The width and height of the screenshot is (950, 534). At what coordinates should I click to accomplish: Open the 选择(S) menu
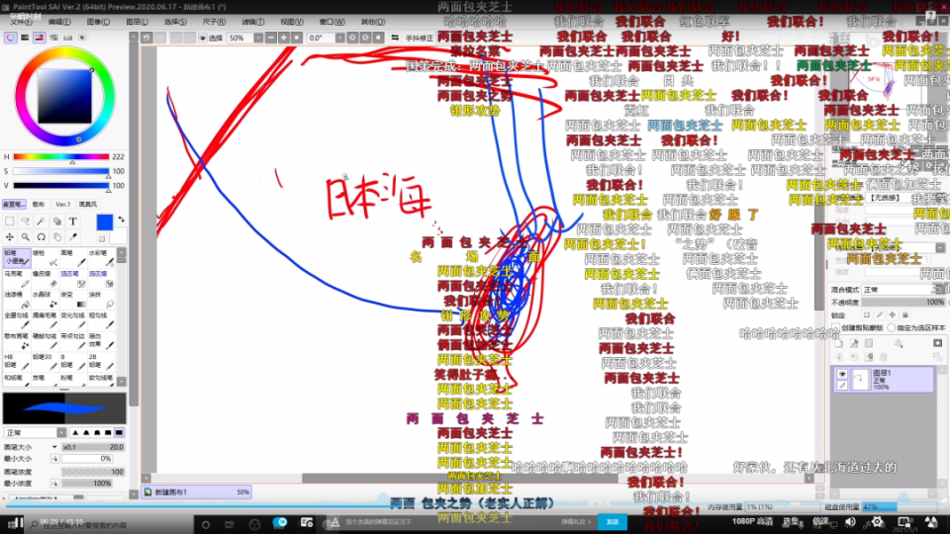click(x=175, y=22)
